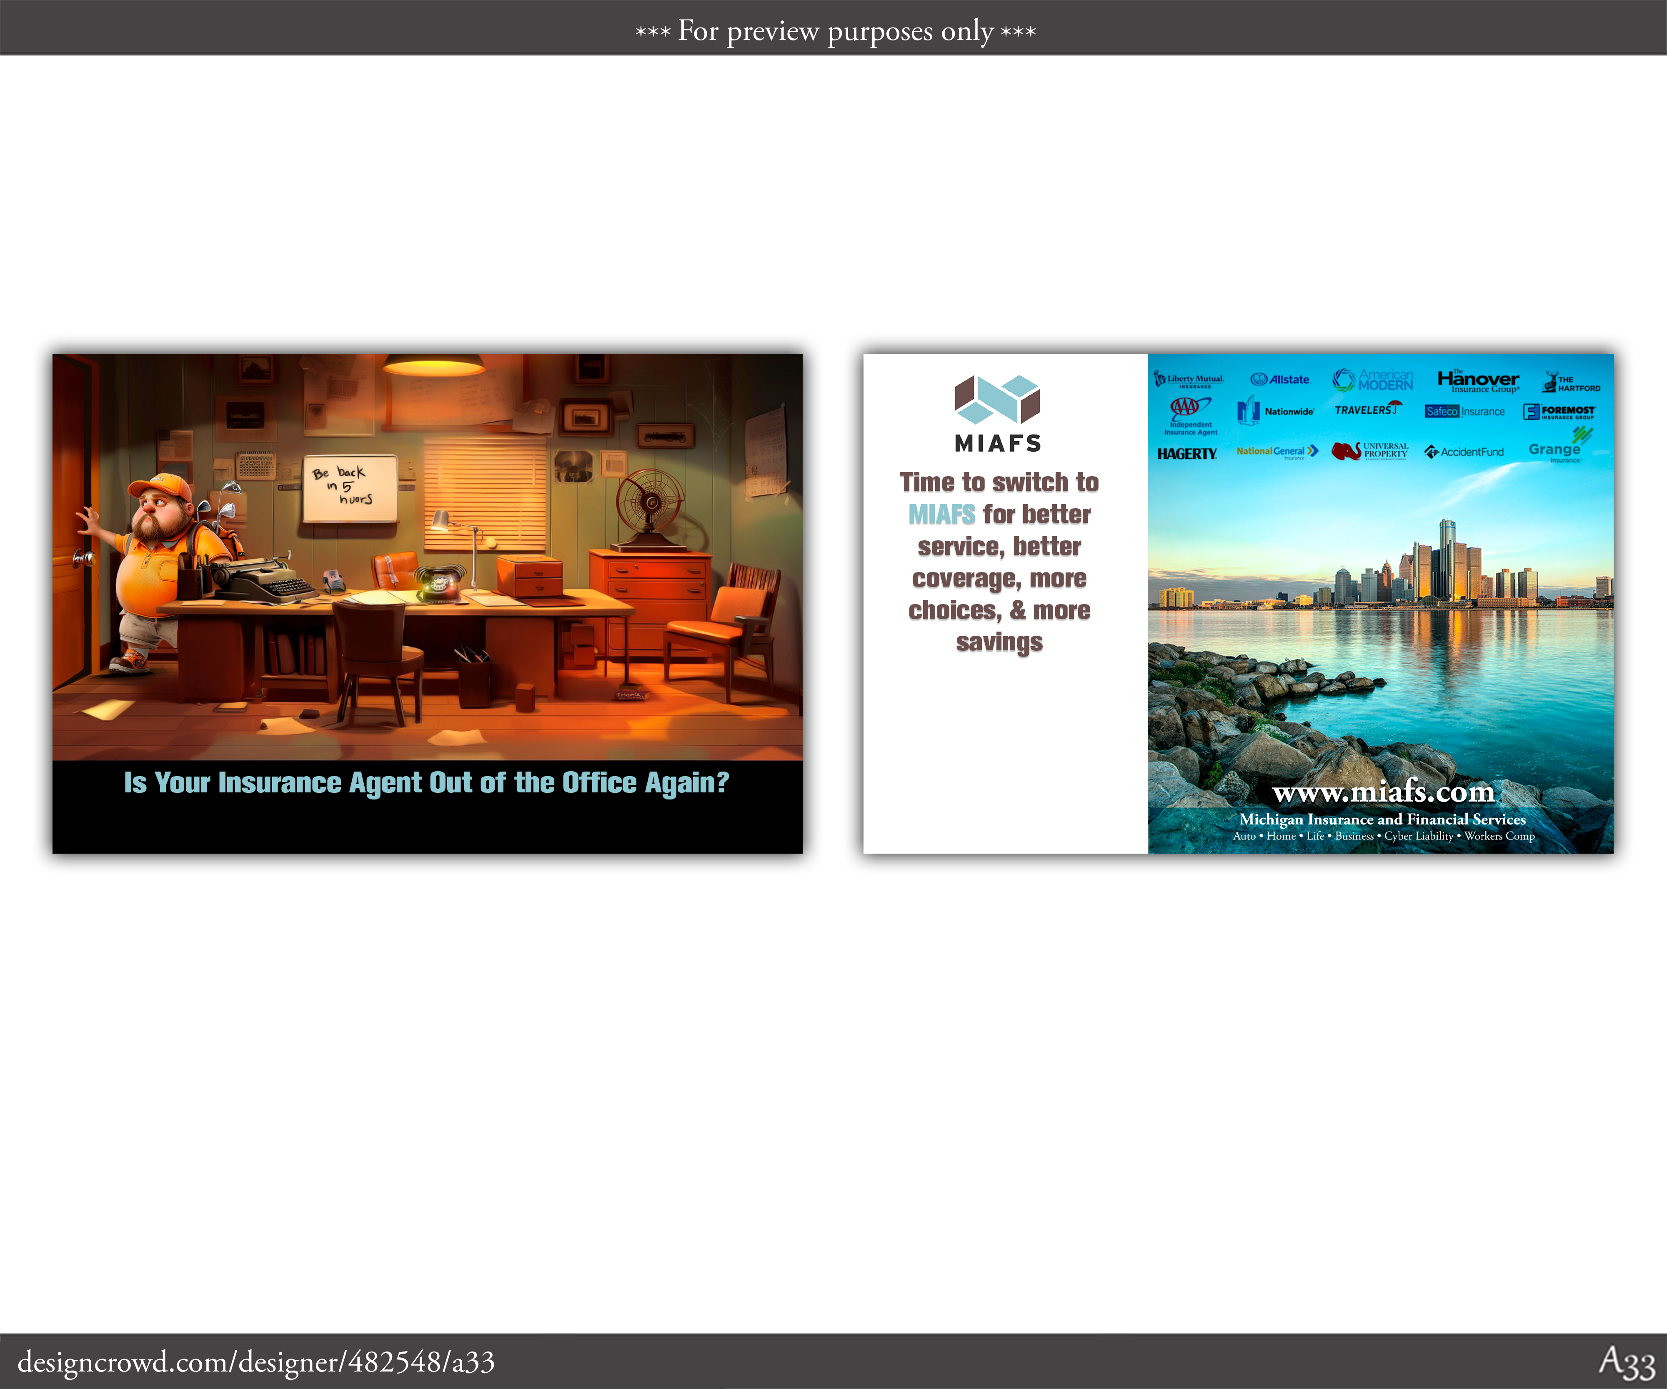Click the Liberty Mutual Insurance logo
This screenshot has width=1667, height=1389.
(1188, 380)
